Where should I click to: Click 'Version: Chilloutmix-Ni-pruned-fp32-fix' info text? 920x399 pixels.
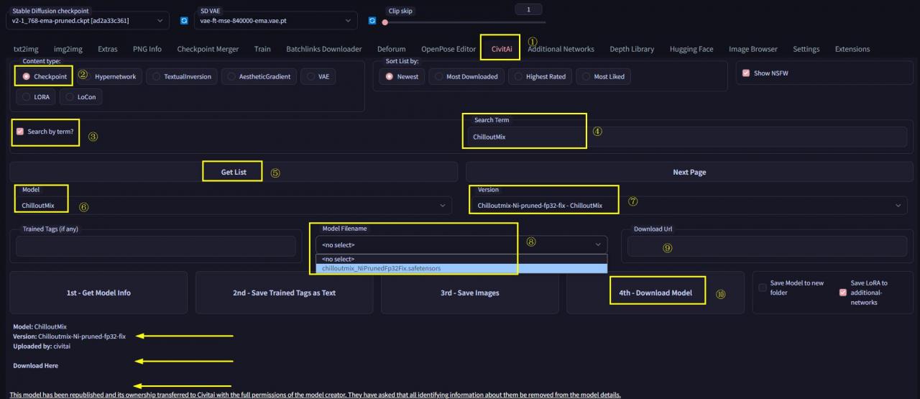[x=69, y=336]
